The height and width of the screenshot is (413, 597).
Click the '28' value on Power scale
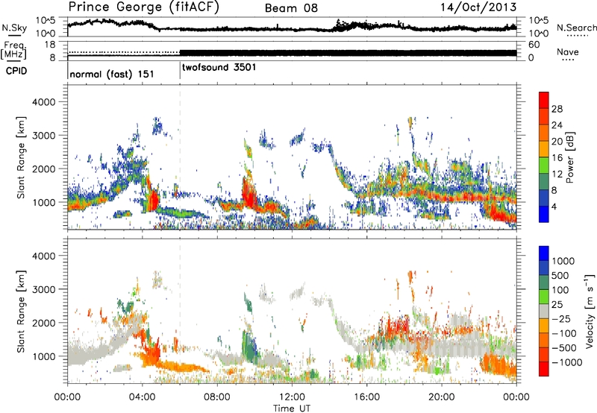point(557,109)
